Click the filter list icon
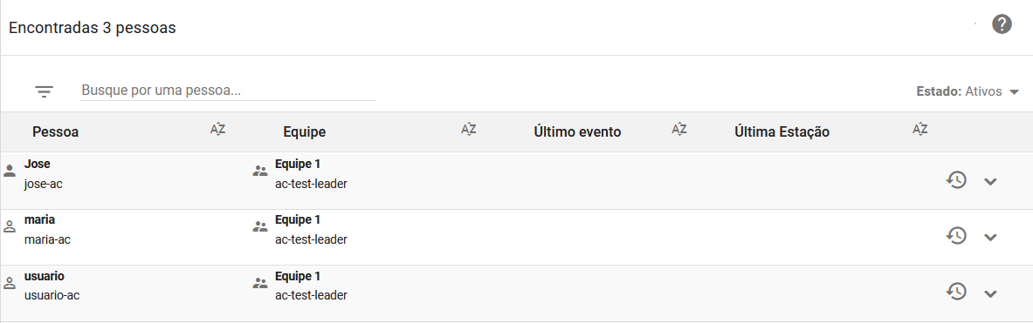The image size is (1033, 323). coord(45,92)
